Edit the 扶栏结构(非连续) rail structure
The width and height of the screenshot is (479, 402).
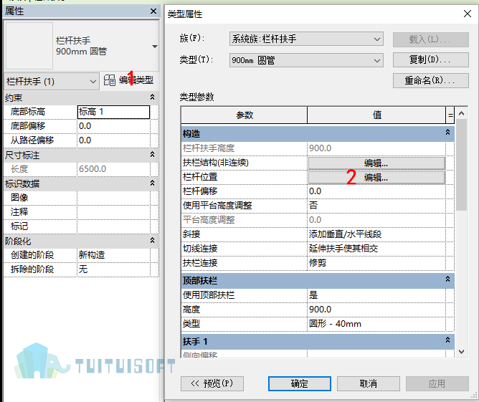(x=376, y=163)
